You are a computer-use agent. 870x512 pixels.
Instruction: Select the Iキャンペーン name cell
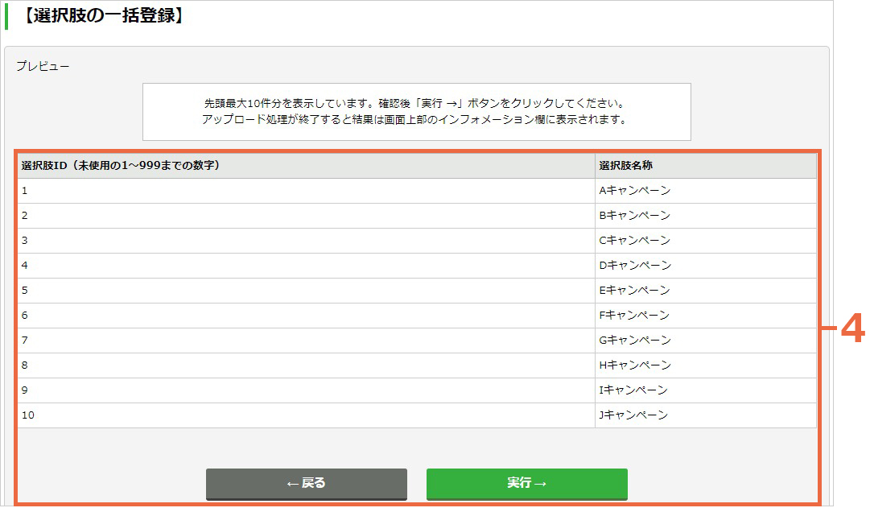[x=705, y=390]
